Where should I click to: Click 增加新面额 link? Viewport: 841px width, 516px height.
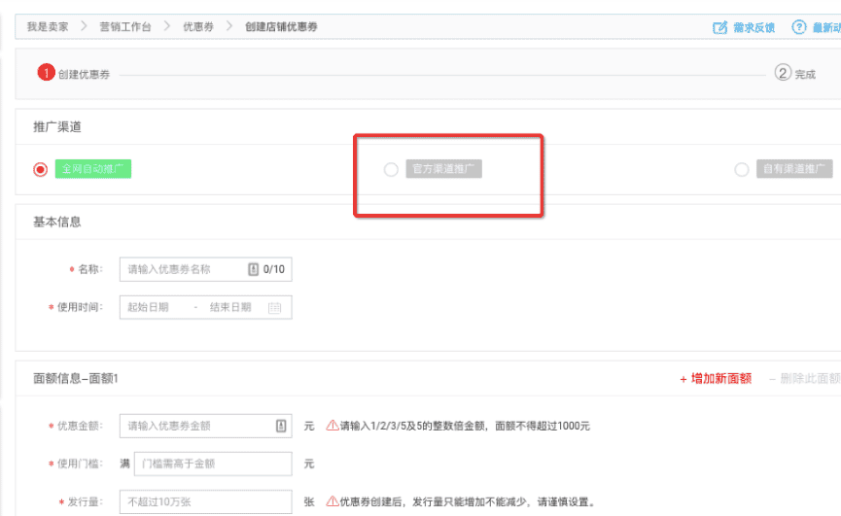(x=715, y=378)
